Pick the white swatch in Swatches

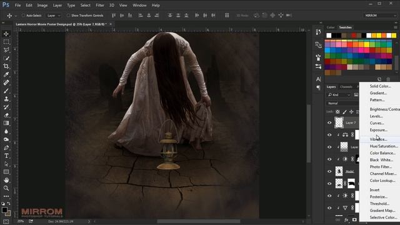329,36
